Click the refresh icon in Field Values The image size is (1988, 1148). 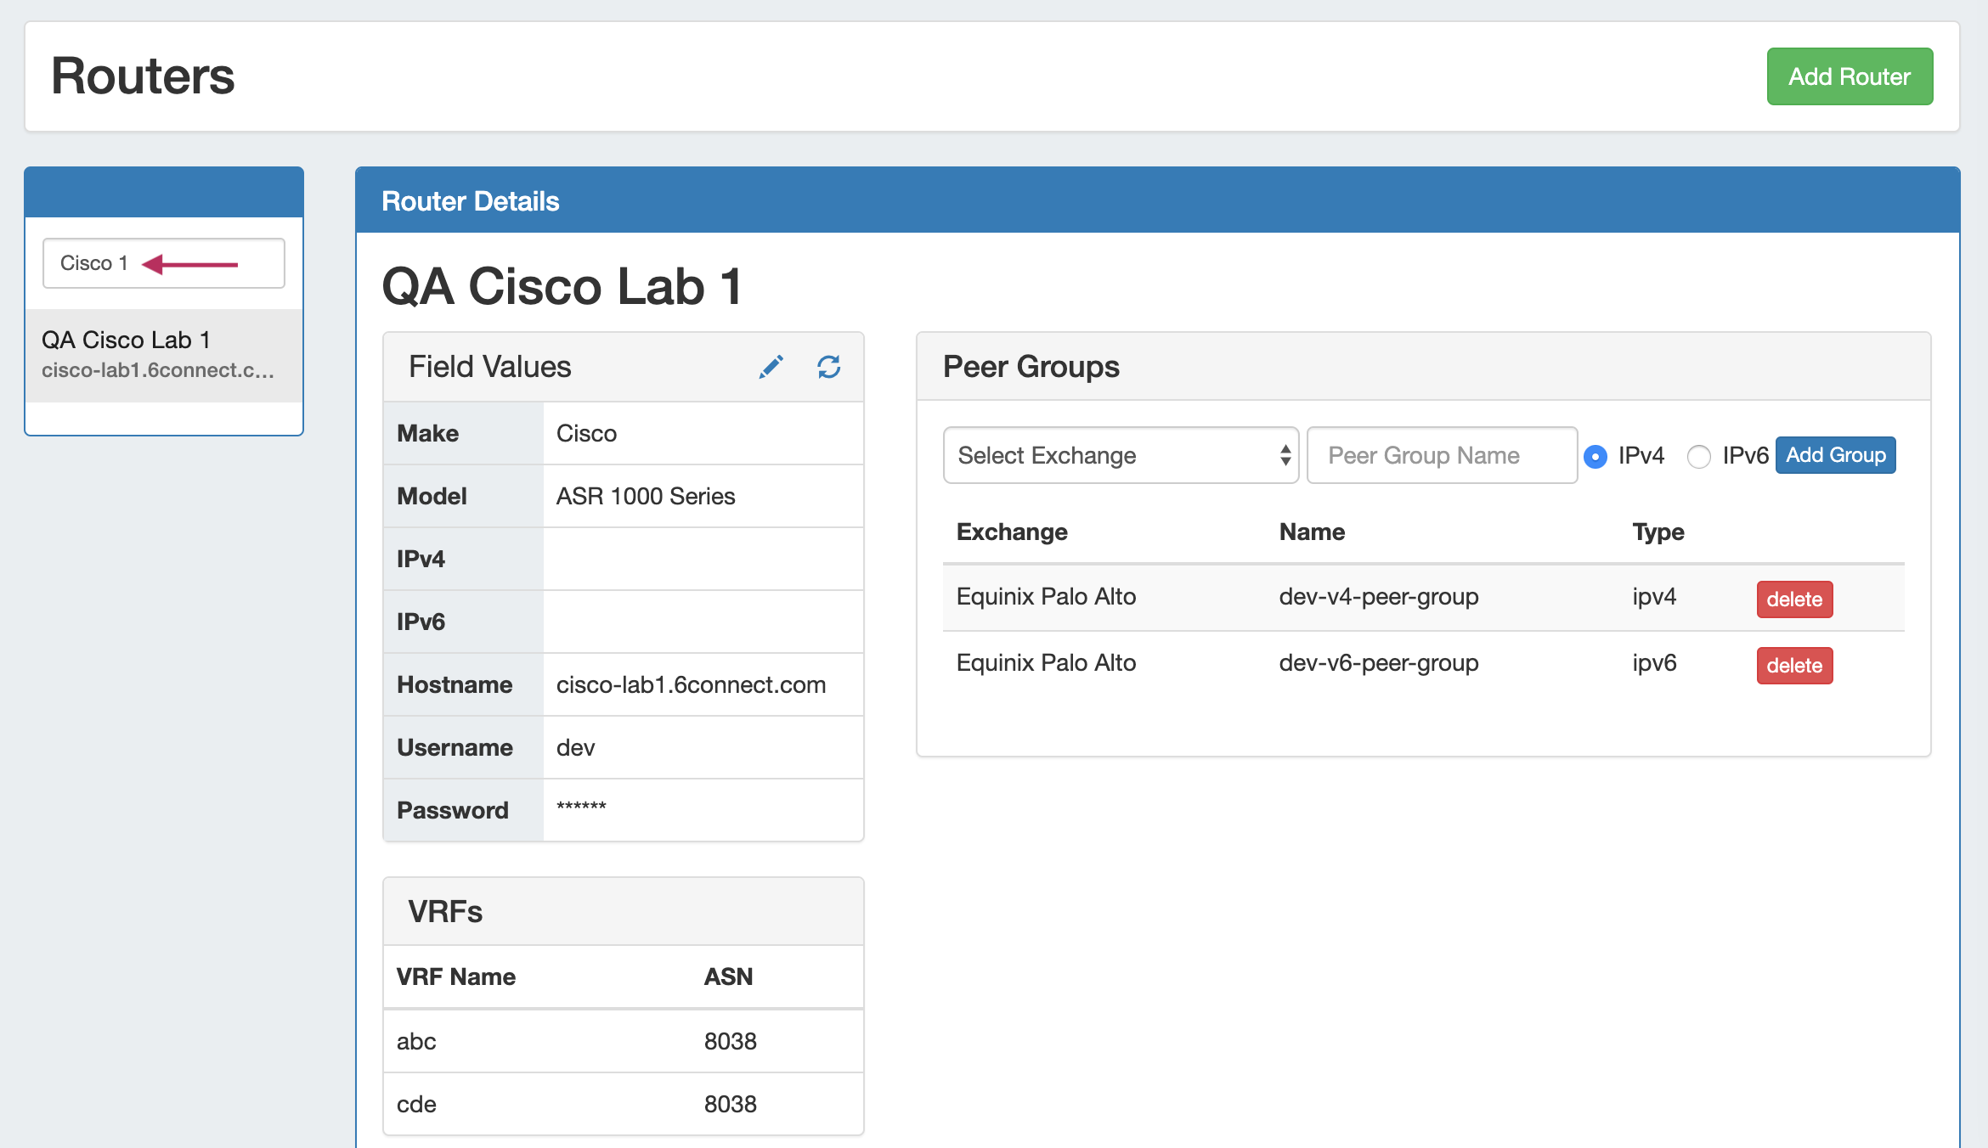(828, 367)
